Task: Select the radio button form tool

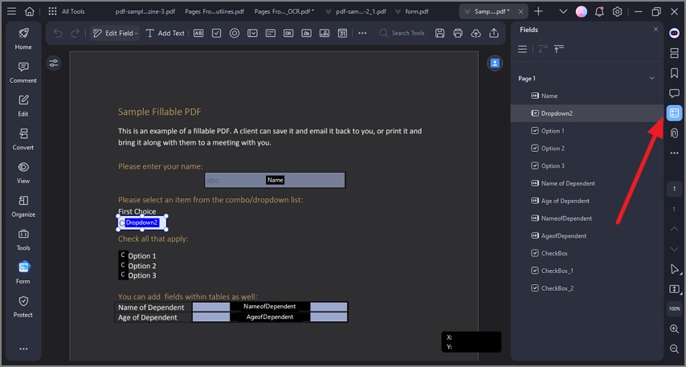Action: (235, 33)
